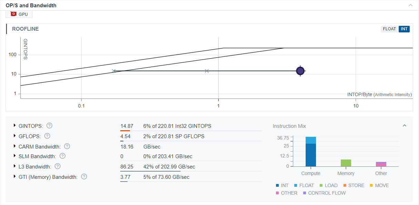The image size is (419, 205).
Task: Switch roofline to INT mode
Action: (404, 29)
